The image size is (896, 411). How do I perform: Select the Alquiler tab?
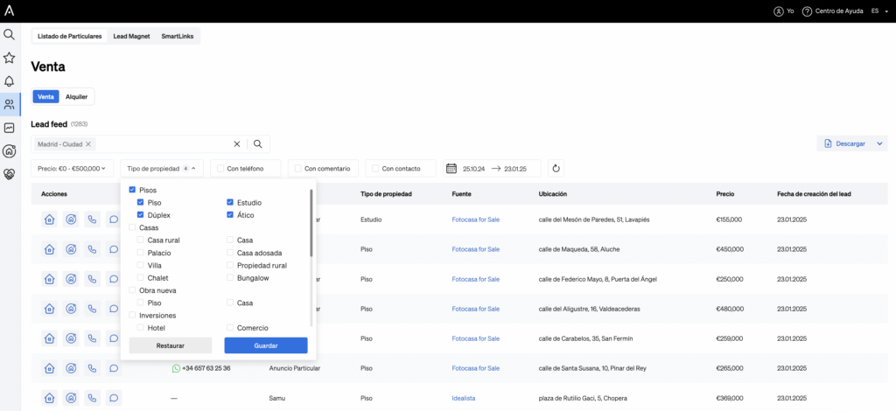pyautogui.click(x=77, y=97)
